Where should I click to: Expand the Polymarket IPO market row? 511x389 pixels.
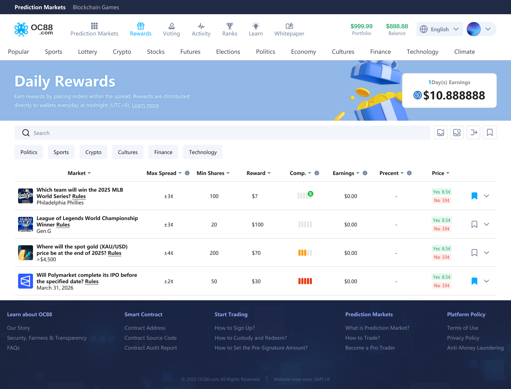(487, 281)
